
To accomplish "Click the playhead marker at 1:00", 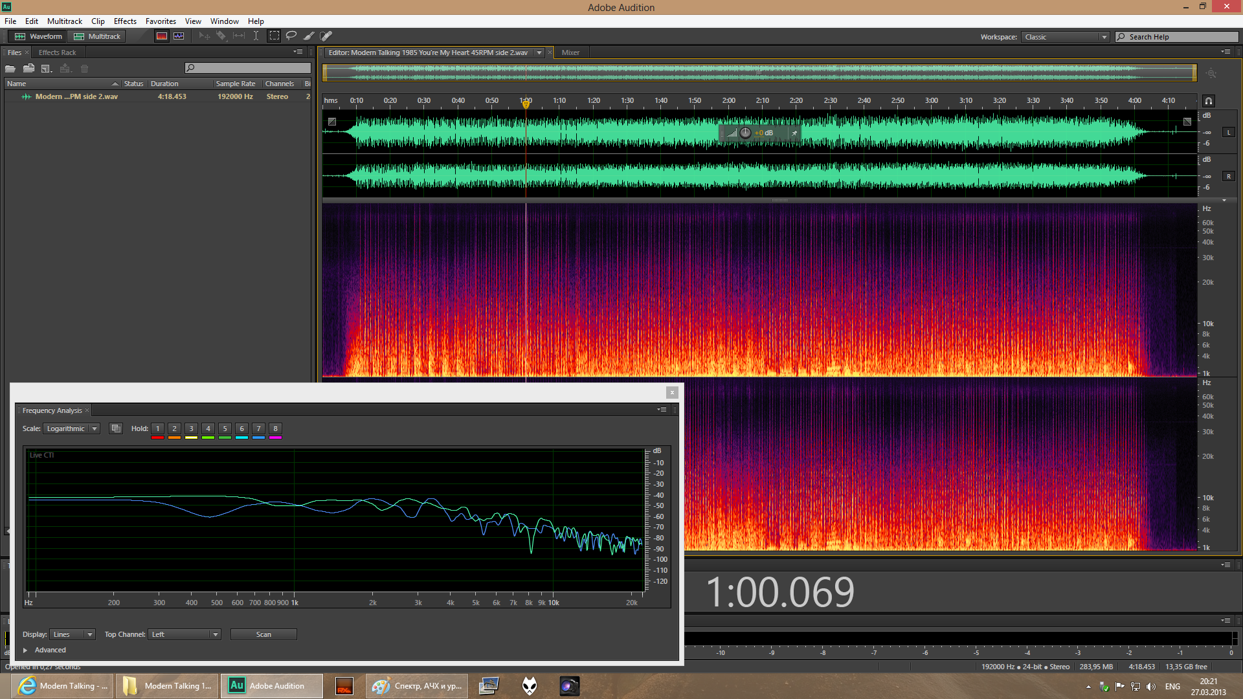I will [526, 104].
